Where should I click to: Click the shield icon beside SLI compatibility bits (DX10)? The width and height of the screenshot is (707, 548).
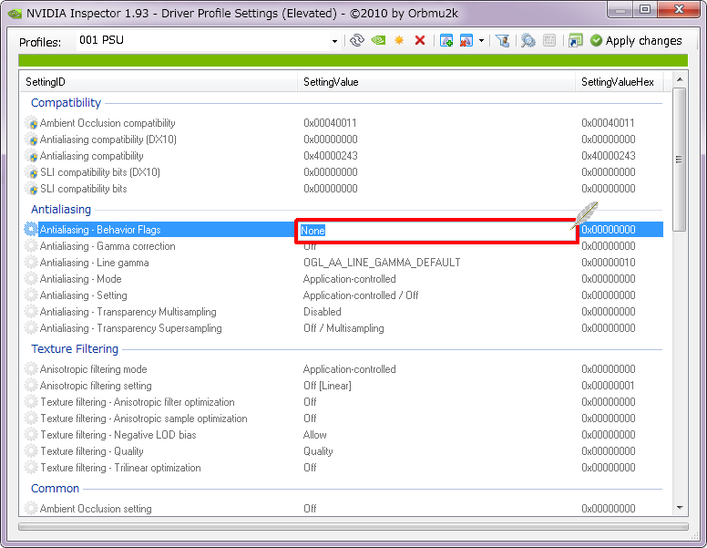pyautogui.click(x=32, y=172)
